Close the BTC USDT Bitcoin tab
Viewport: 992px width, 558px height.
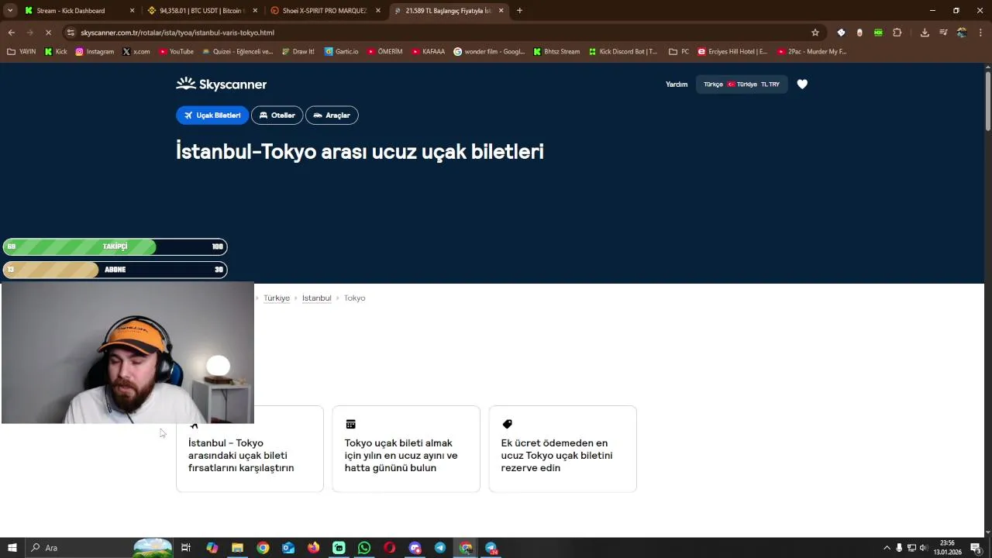(255, 11)
